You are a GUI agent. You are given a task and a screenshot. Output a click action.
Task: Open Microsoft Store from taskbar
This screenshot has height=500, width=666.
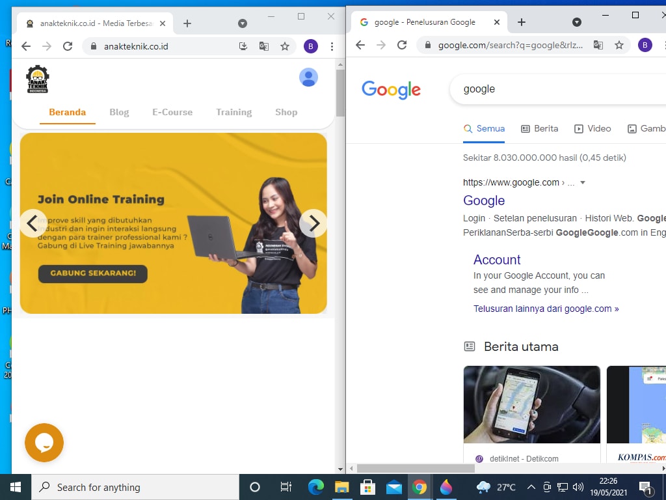pyautogui.click(x=367, y=487)
